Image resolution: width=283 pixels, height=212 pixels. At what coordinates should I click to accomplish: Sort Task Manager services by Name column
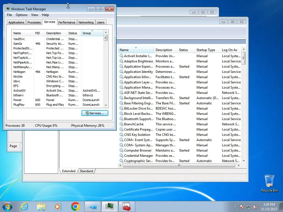[x=23, y=33]
